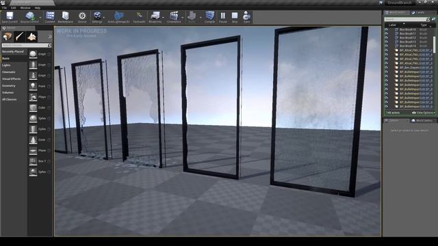
Task: Open the File menu
Action: click(5, 8)
